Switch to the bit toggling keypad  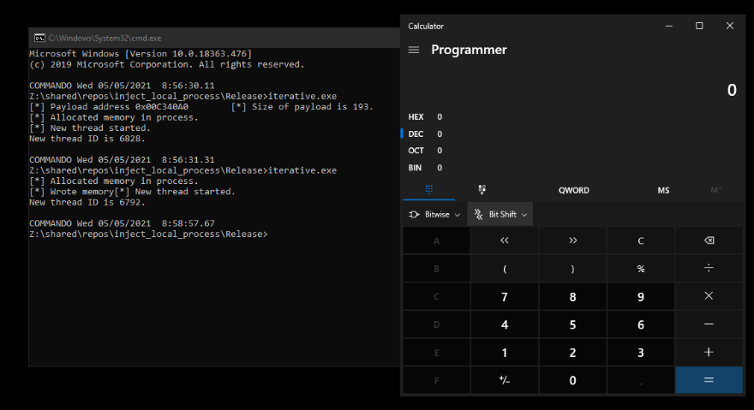tap(482, 190)
